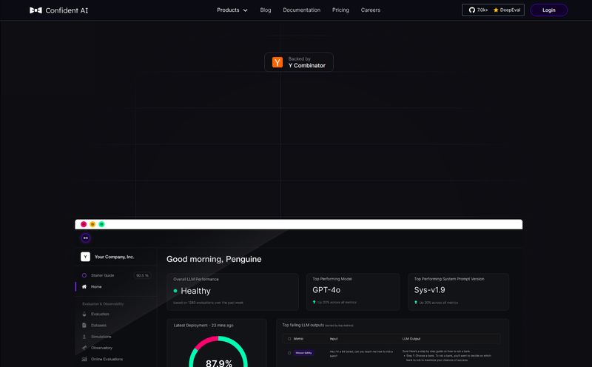Click the Online Evaluations chart icon
Image resolution: width=592 pixels, height=367 pixels.
[x=84, y=359]
